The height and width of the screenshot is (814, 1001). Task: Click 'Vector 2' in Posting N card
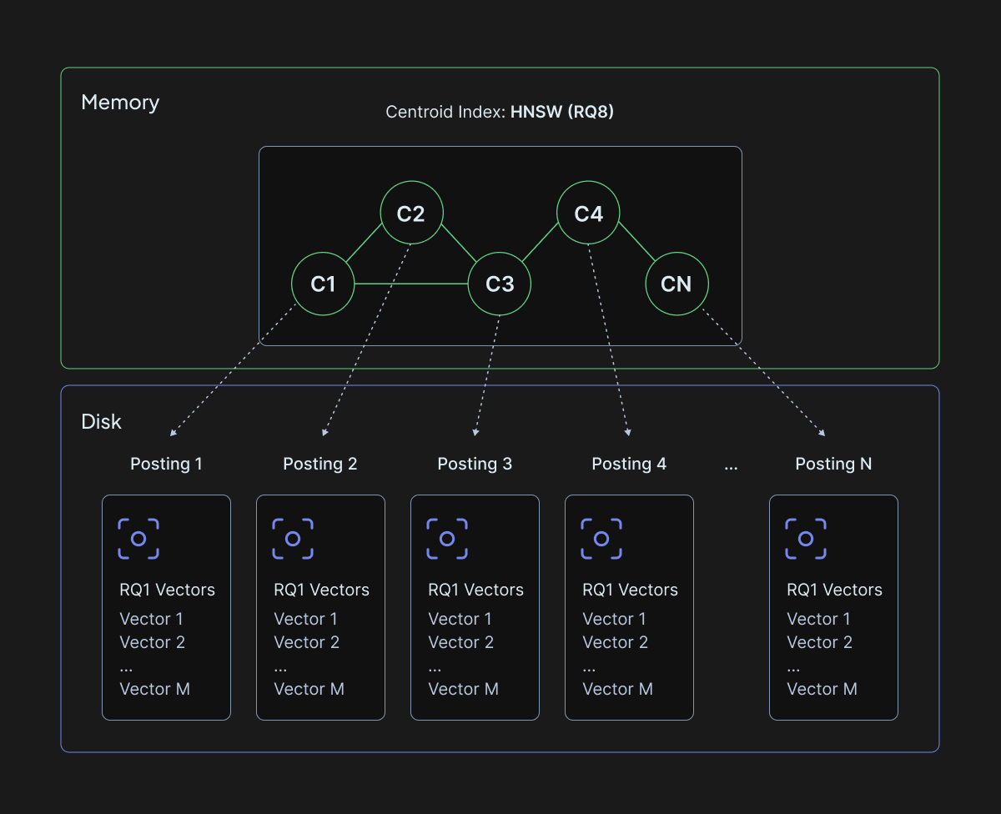click(819, 642)
